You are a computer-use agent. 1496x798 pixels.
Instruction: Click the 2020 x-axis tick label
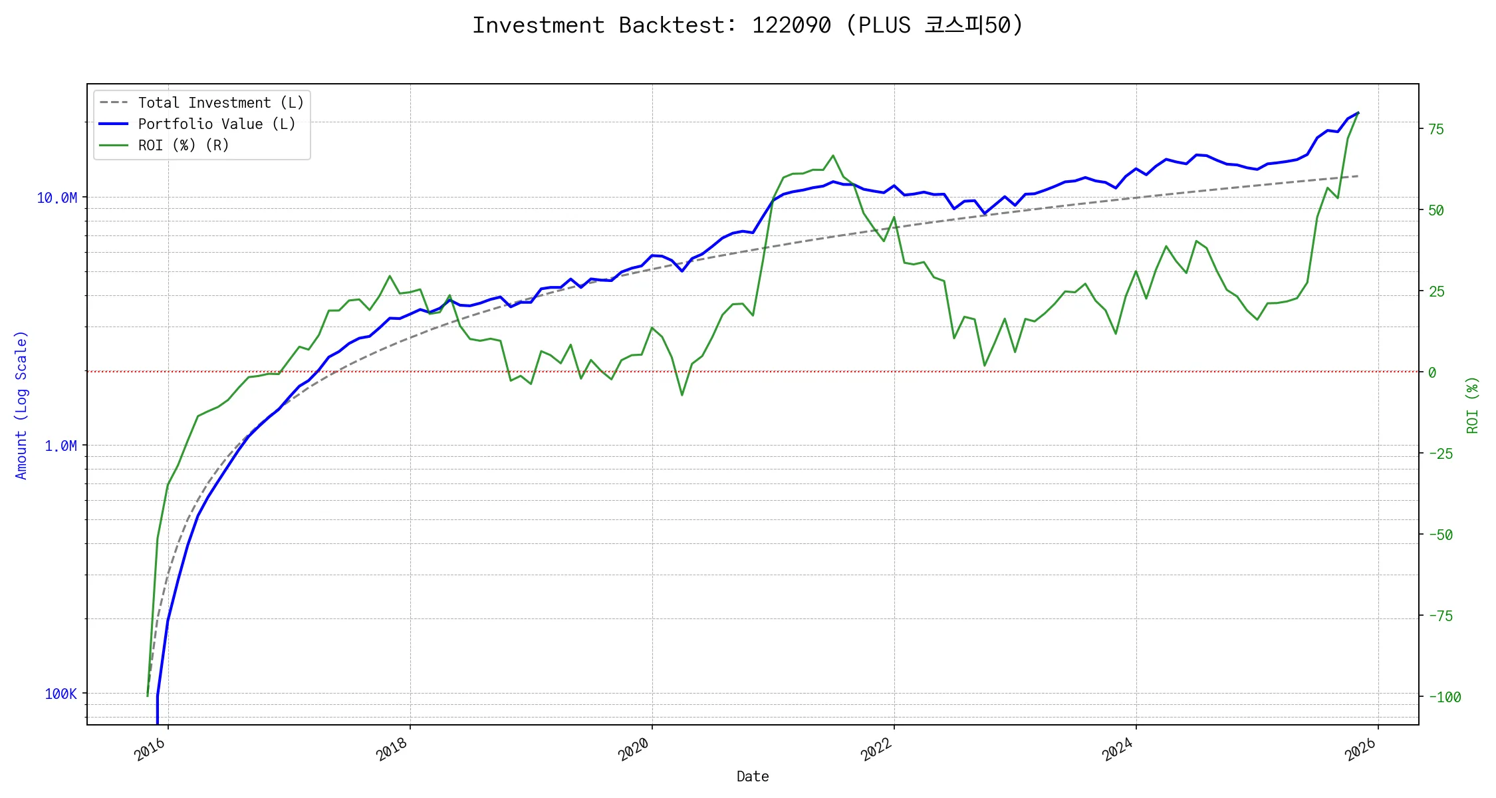(x=634, y=750)
